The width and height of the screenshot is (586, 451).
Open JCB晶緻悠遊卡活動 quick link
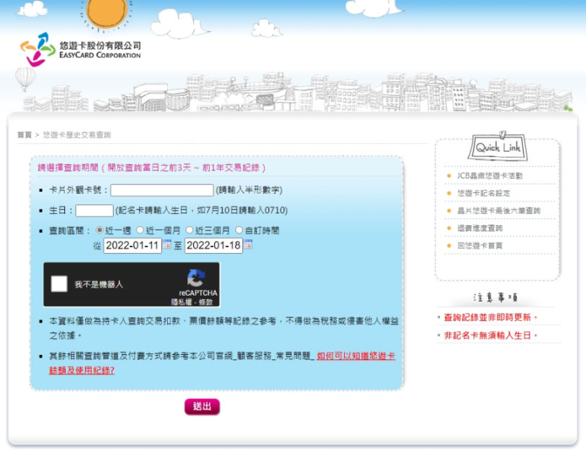489,176
